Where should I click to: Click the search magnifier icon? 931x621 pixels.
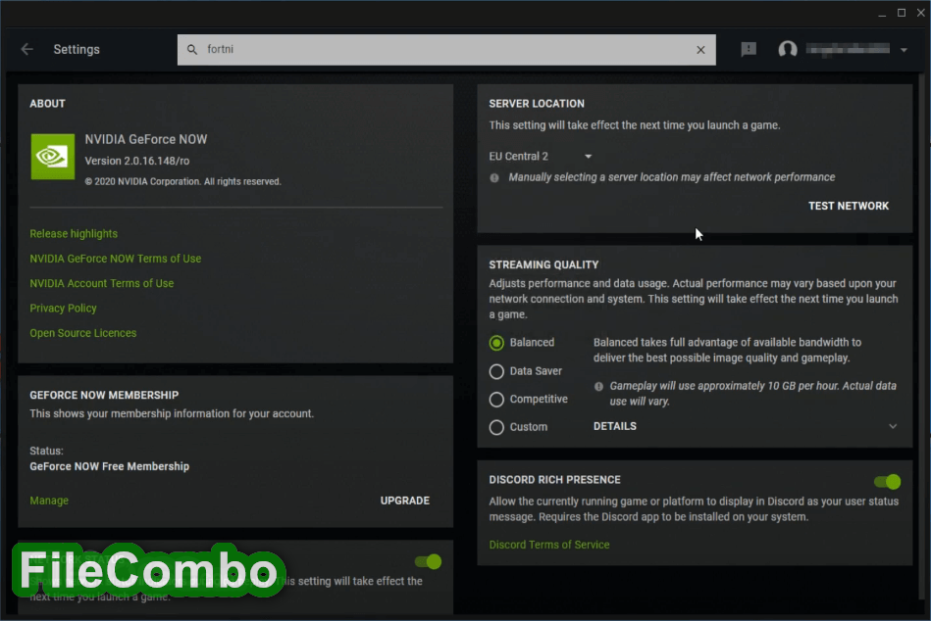pyautogui.click(x=191, y=50)
